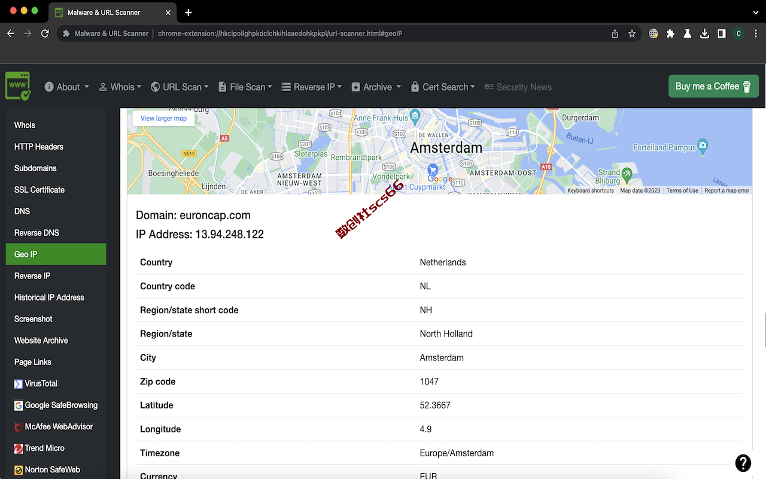Click the Whois person icon
The image size is (766, 479).
pos(103,87)
